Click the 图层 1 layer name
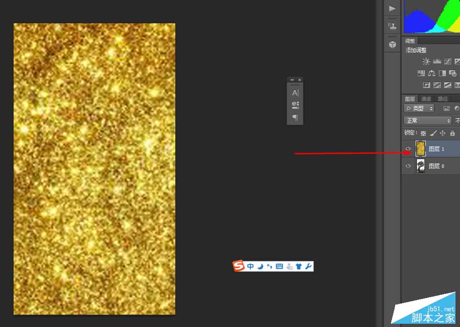The width and height of the screenshot is (460, 327). tap(436, 149)
